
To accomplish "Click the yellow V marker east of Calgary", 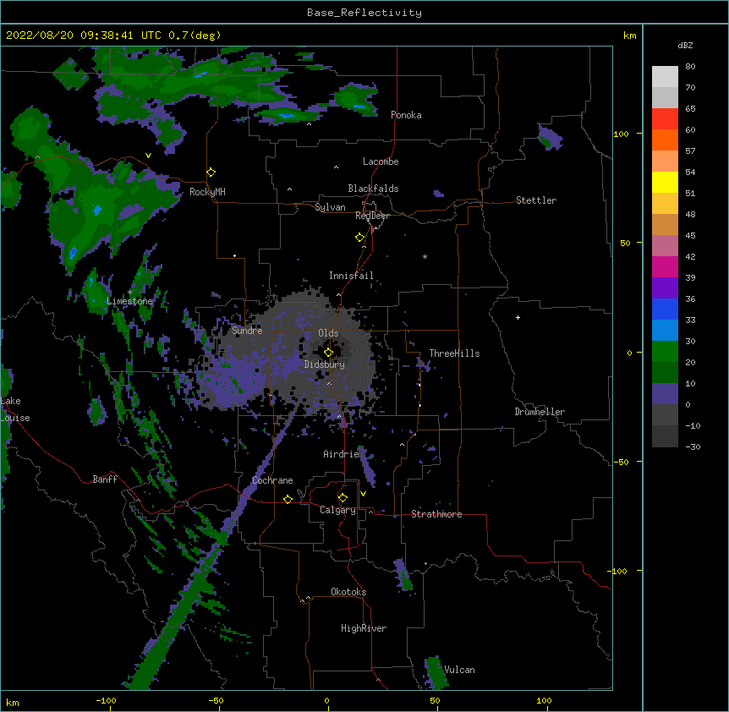I will coord(363,494).
